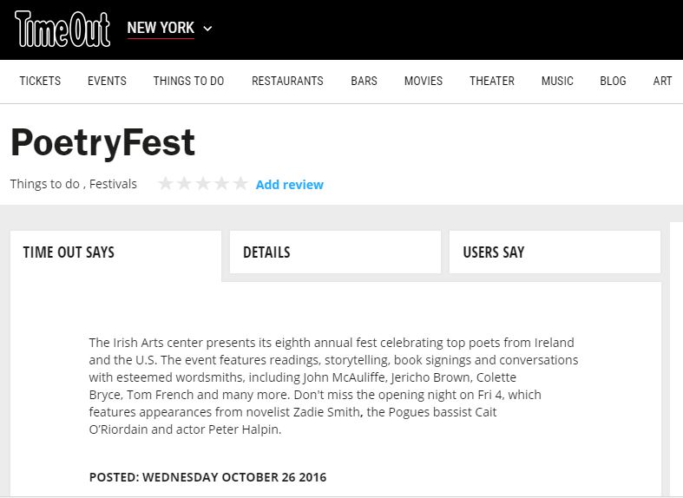Image resolution: width=683 pixels, height=498 pixels.
Task: Expand the New York city chevron
Action: coord(207,29)
